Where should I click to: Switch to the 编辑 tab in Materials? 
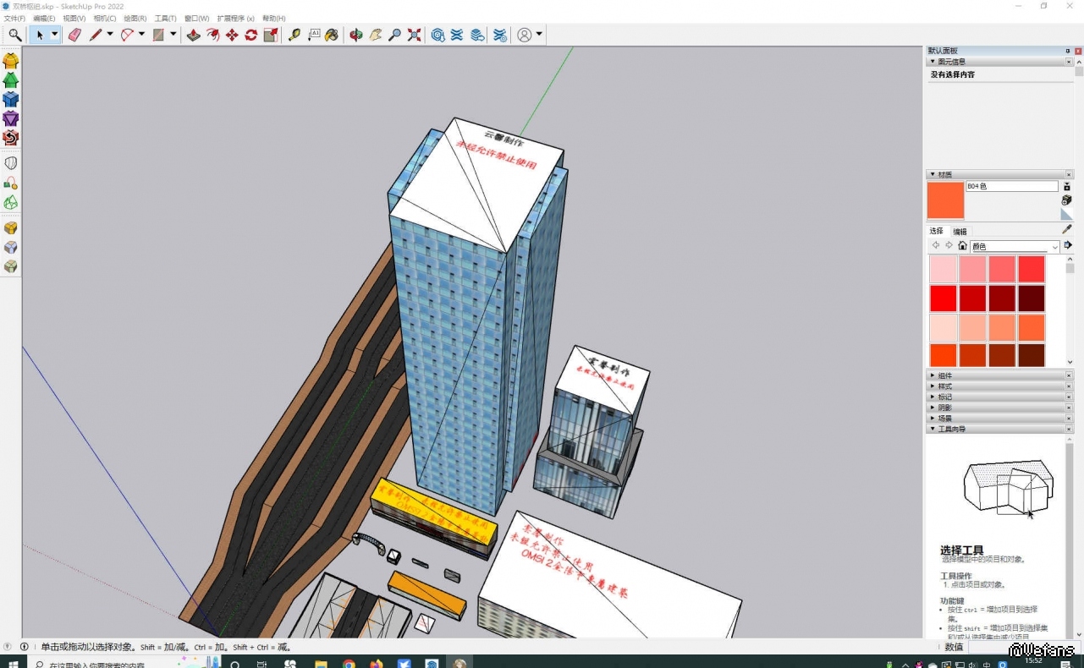pyautogui.click(x=960, y=232)
